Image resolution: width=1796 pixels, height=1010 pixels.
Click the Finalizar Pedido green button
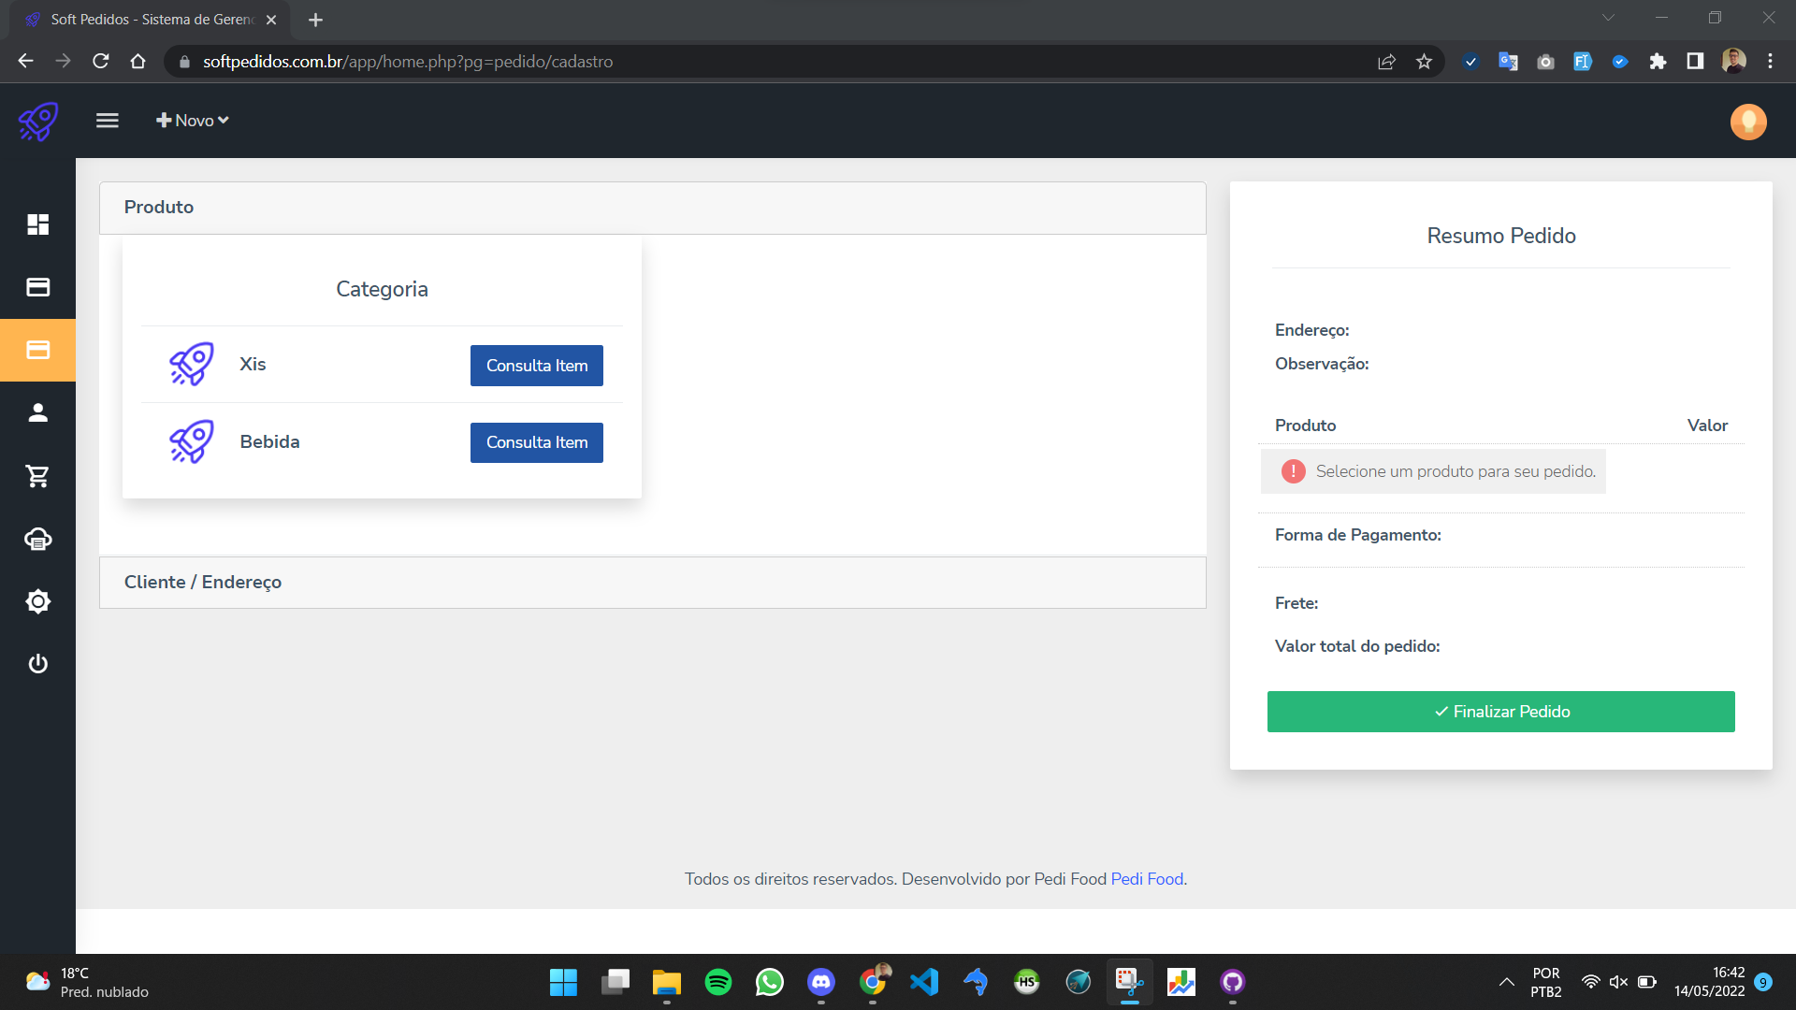pyautogui.click(x=1500, y=711)
